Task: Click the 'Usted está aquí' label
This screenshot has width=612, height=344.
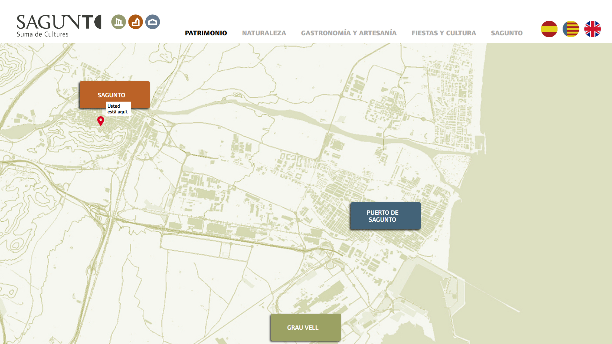Action: [x=118, y=109]
